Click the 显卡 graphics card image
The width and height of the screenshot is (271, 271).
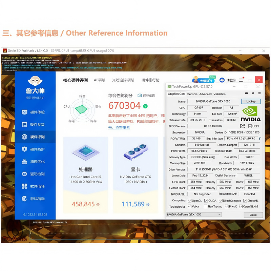pos(136,152)
